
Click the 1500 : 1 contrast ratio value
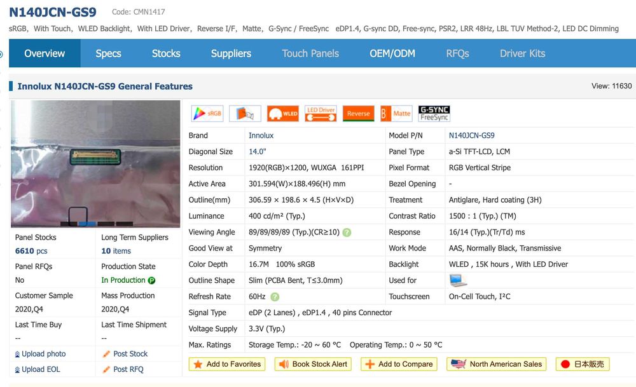point(482,216)
